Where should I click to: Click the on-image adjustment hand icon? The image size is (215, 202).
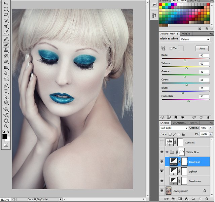[163, 48]
